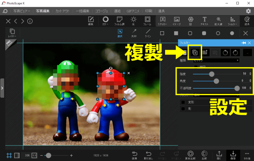Image resolution: width=254 pixels, height=161 pixels.
Task: Switch to the コラージュ tab
Action: click(101, 11)
